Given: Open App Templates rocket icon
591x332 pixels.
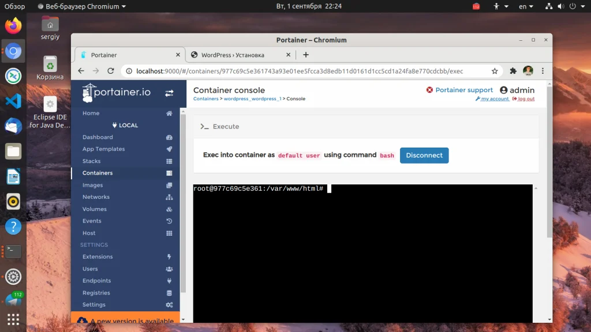Looking at the screenshot, I should 169,149.
